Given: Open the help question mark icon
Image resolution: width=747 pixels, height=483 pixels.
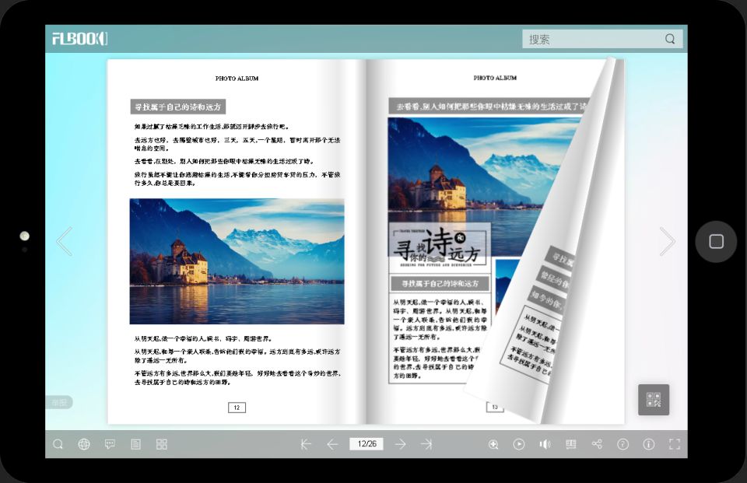Looking at the screenshot, I should tap(622, 444).
